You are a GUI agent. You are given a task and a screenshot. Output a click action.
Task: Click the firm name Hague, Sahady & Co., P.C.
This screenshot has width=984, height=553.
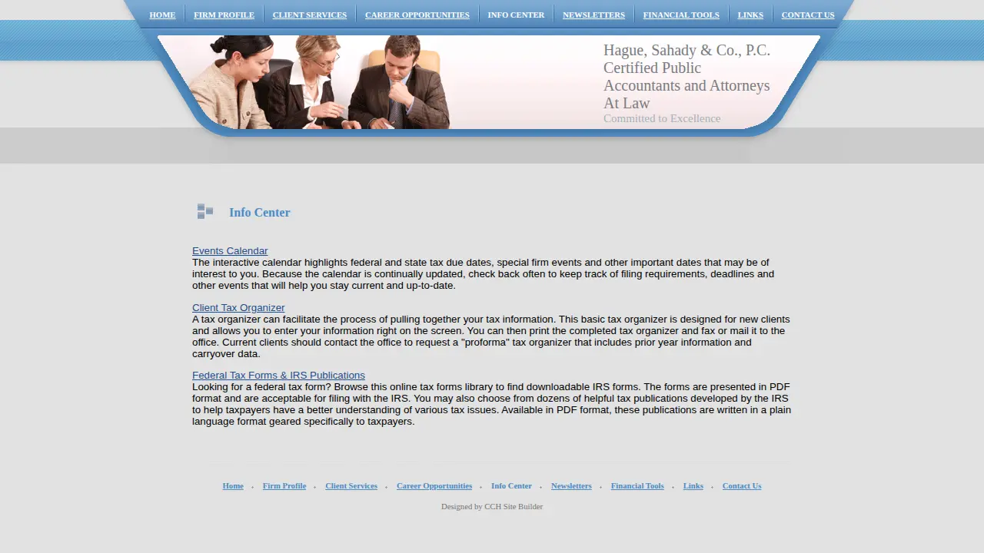(686, 50)
